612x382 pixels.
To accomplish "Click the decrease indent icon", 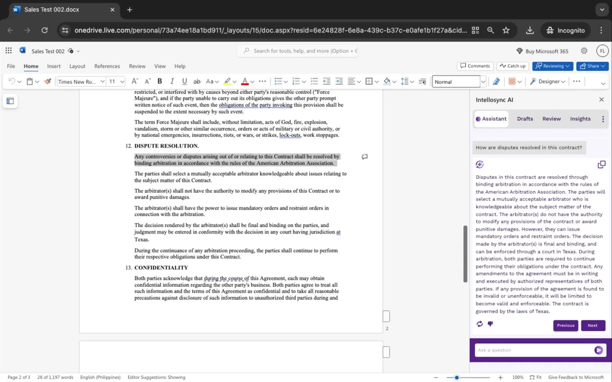I will [327, 81].
